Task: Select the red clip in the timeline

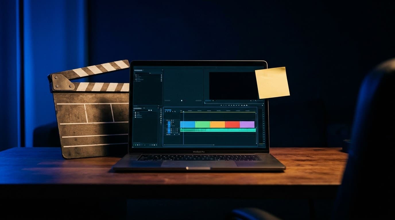Action: (233, 124)
